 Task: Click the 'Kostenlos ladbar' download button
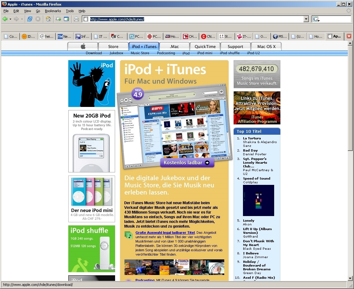tap(187, 163)
